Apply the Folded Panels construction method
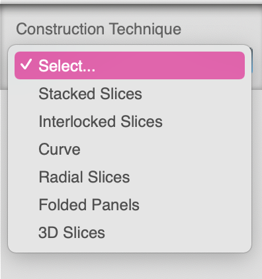This screenshot has height=279, width=262. point(130,204)
